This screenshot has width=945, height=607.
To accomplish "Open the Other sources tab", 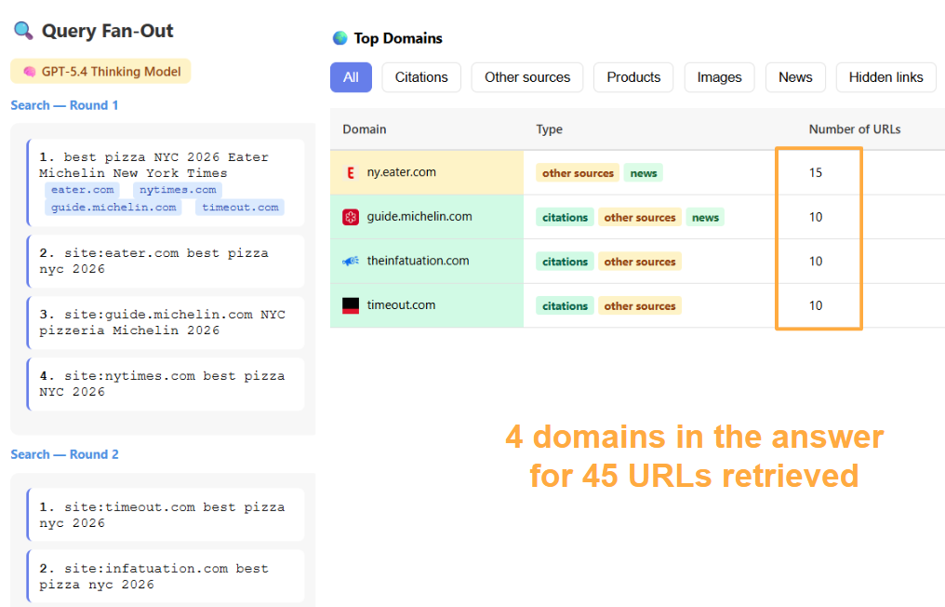I will [x=527, y=77].
